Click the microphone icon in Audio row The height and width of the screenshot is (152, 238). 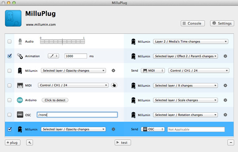[x=20, y=41]
